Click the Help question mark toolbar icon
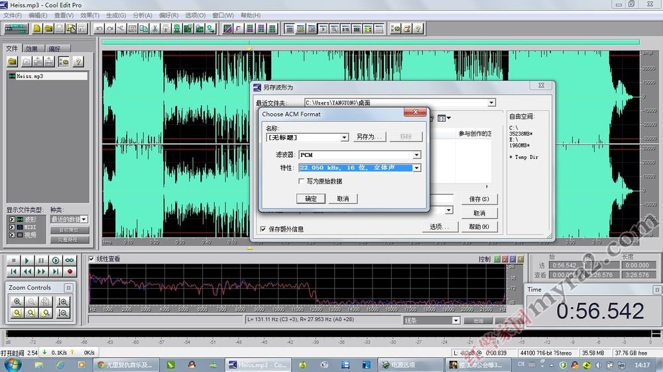Screen dimensions: 663x372 point(418,28)
